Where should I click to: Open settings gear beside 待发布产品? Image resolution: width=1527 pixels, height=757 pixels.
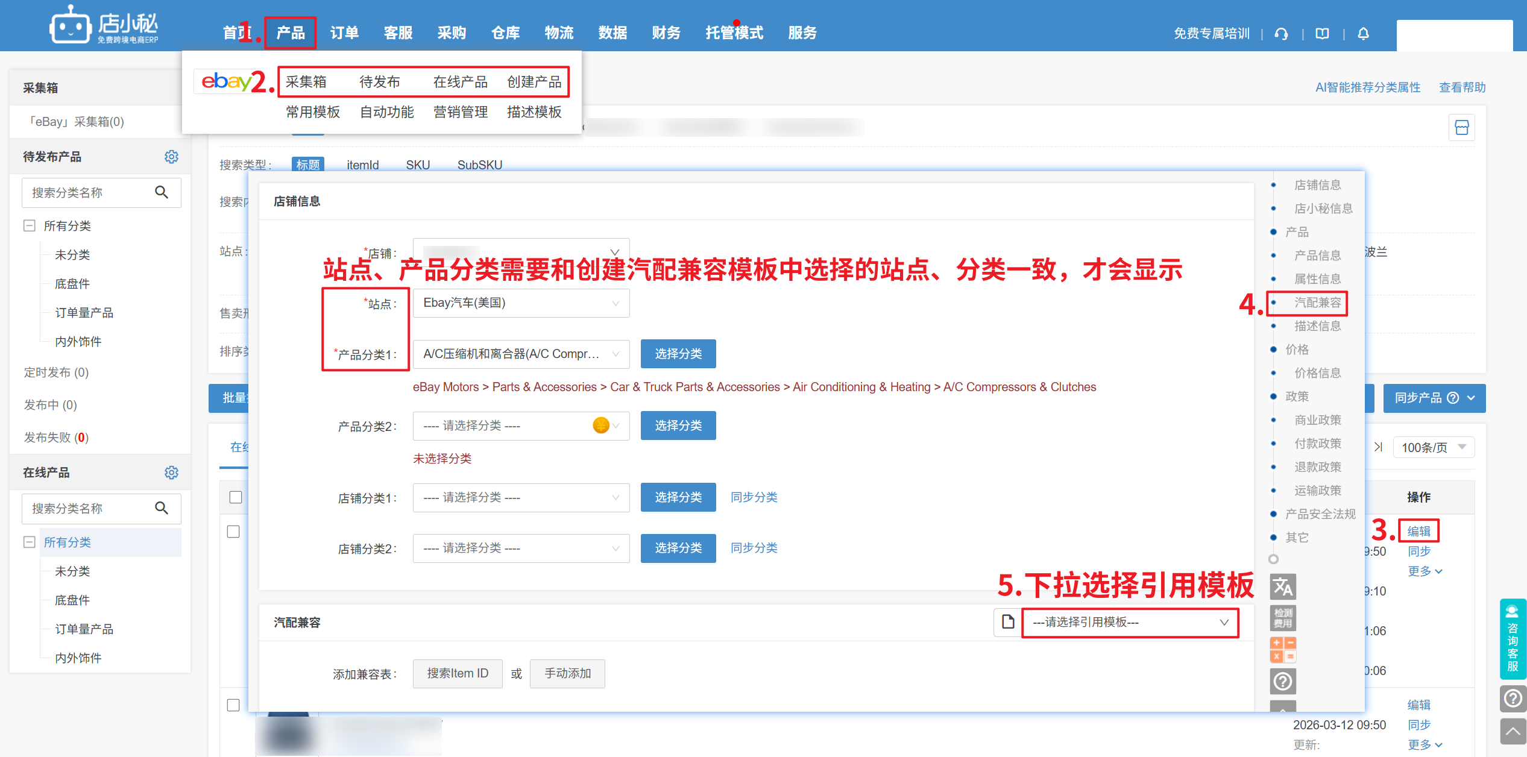pos(171,157)
